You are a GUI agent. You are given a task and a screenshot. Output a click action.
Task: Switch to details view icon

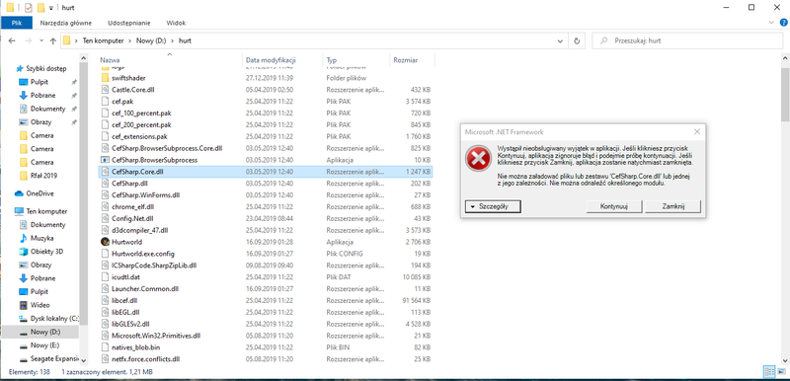point(769,372)
